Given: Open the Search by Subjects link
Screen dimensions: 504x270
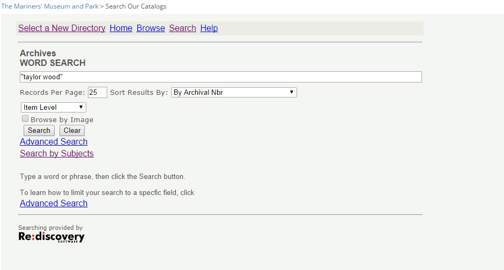Looking at the screenshot, I should click(57, 153).
